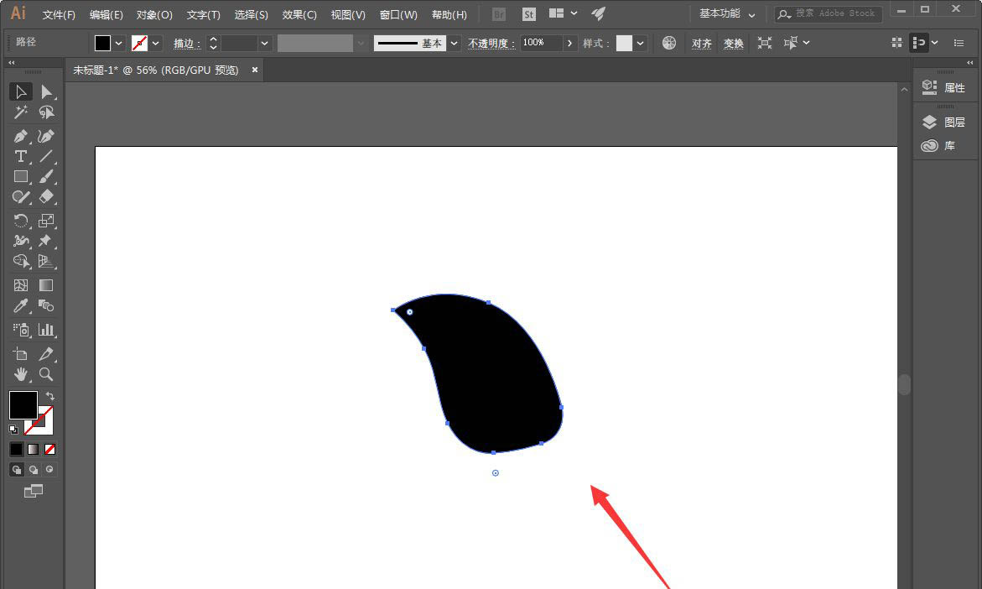Click the 对齐 align button
This screenshot has height=589, width=982.
pos(702,44)
